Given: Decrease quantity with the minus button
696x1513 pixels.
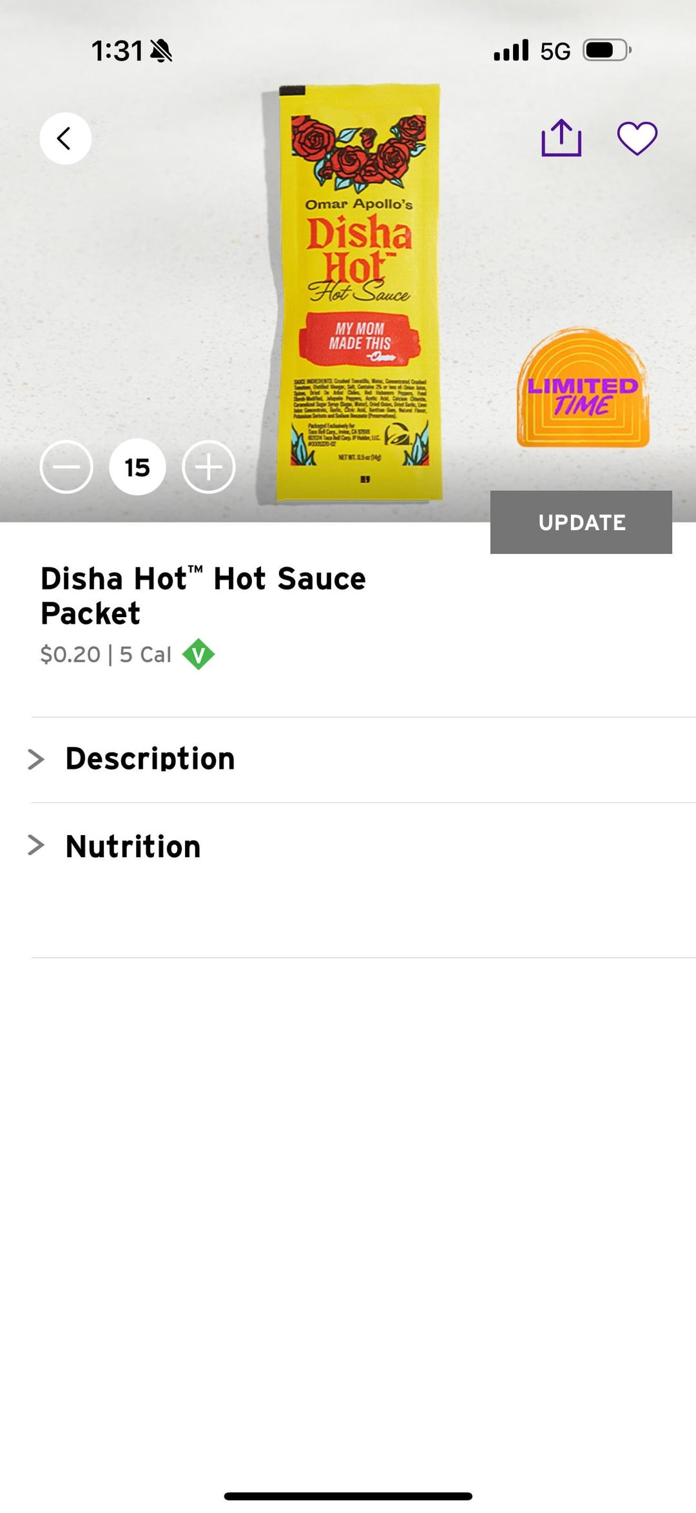Looking at the screenshot, I should pos(66,467).
